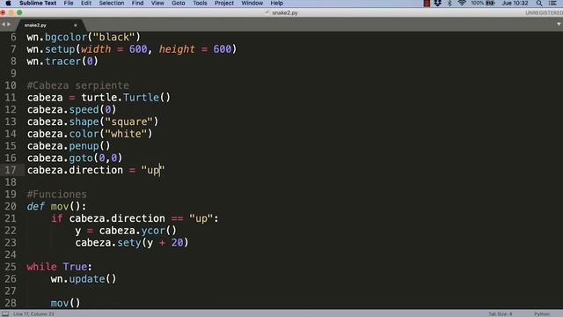The width and height of the screenshot is (563, 317).
Task: Click the Wi-Fi icon in menu bar
Action: tap(462, 4)
